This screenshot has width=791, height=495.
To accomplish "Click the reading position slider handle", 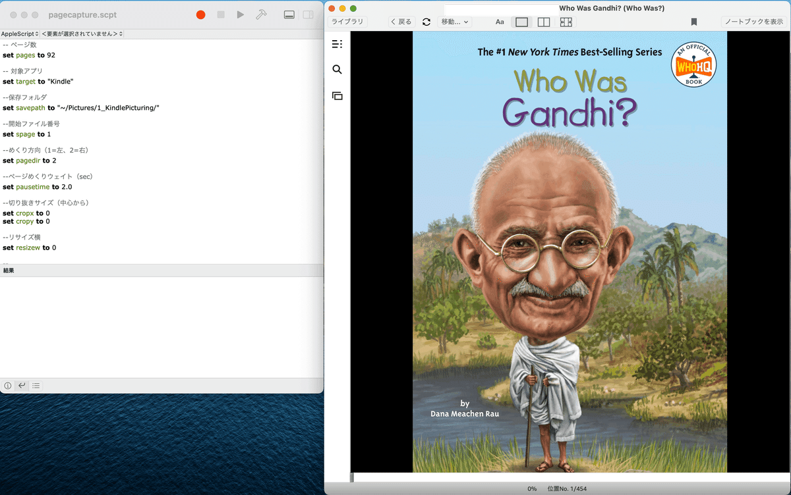I will click(x=352, y=477).
